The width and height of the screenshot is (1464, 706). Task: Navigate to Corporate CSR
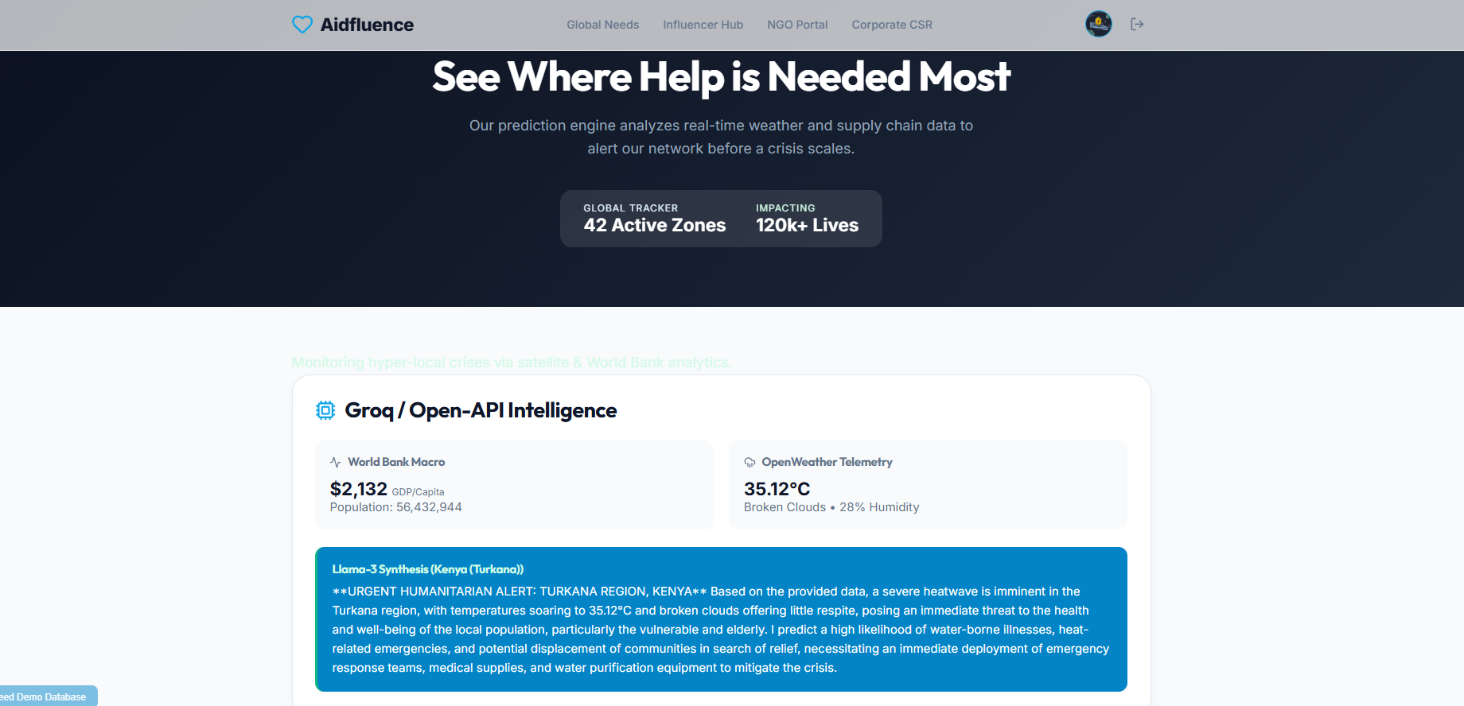[x=892, y=25]
